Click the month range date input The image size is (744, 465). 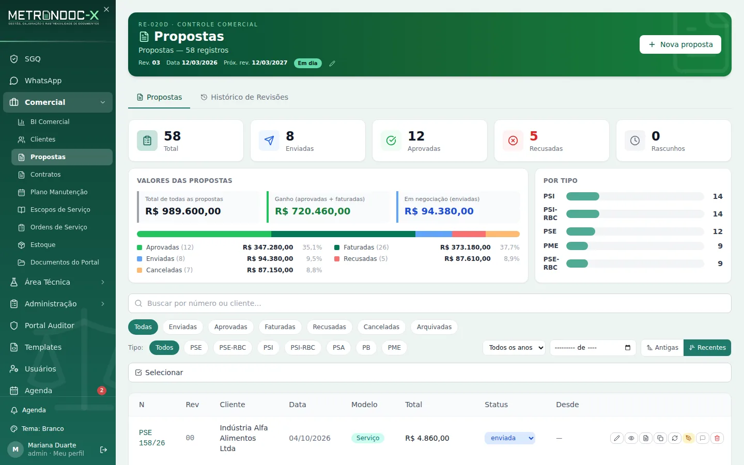pyautogui.click(x=593, y=348)
